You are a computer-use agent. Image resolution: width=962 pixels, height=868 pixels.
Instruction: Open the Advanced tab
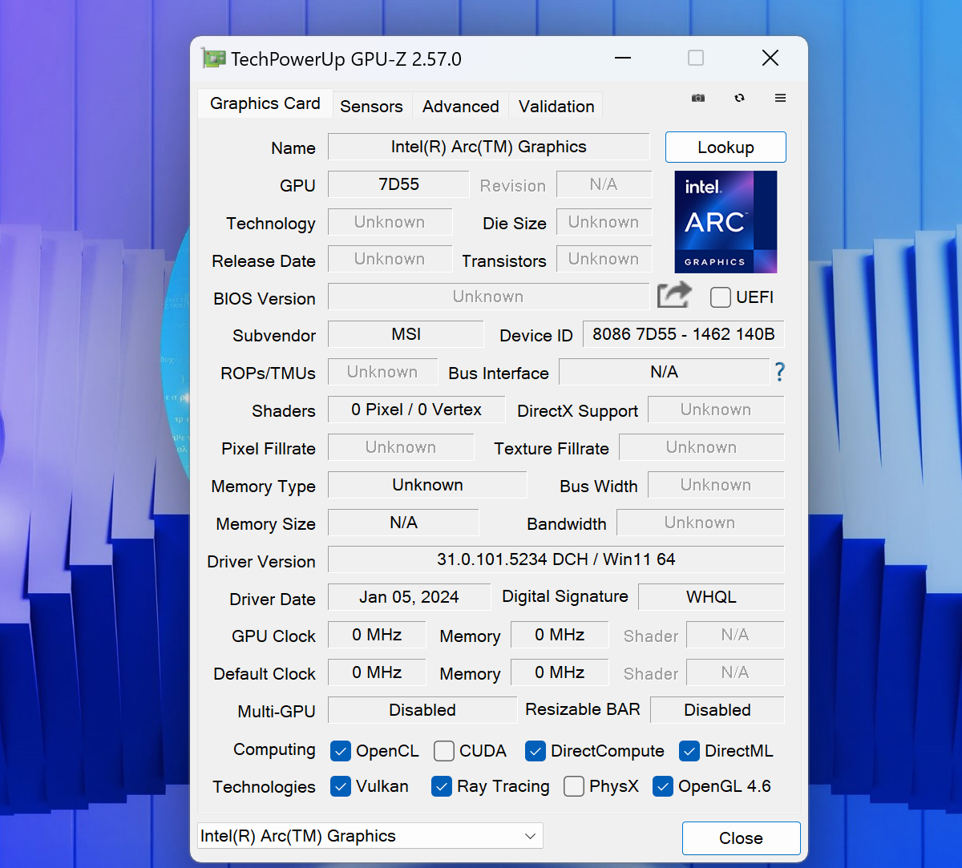[x=461, y=106]
